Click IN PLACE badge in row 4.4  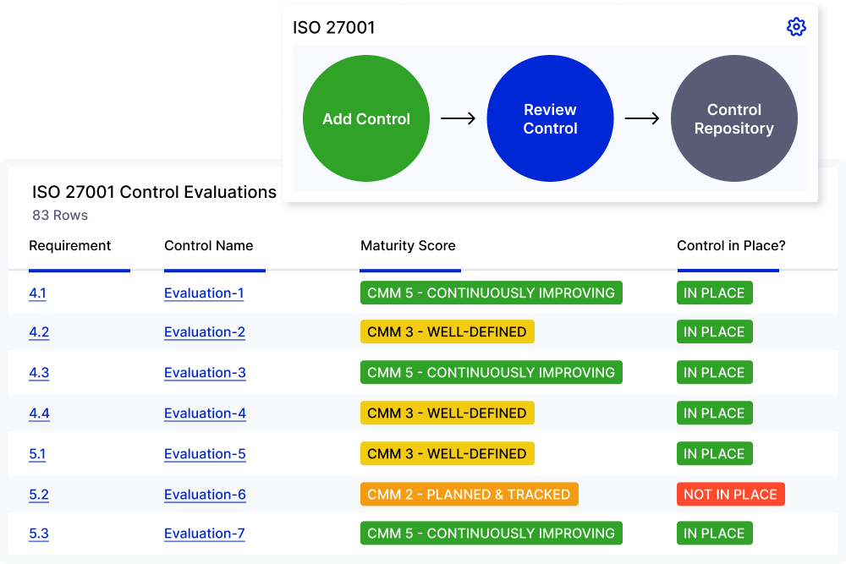coord(714,413)
